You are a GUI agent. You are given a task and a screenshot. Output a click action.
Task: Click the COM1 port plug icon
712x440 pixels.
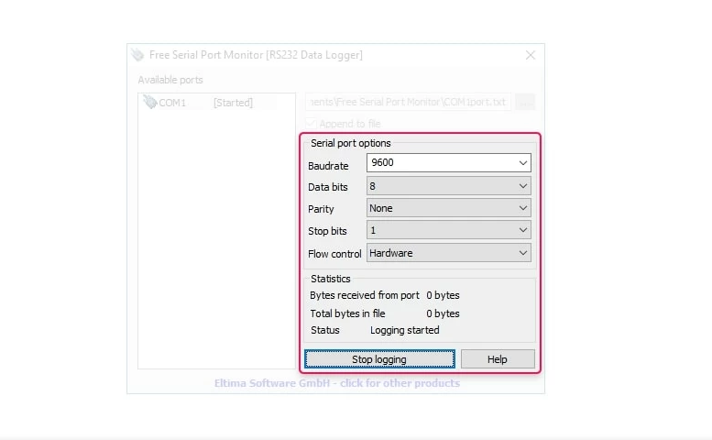[150, 102]
